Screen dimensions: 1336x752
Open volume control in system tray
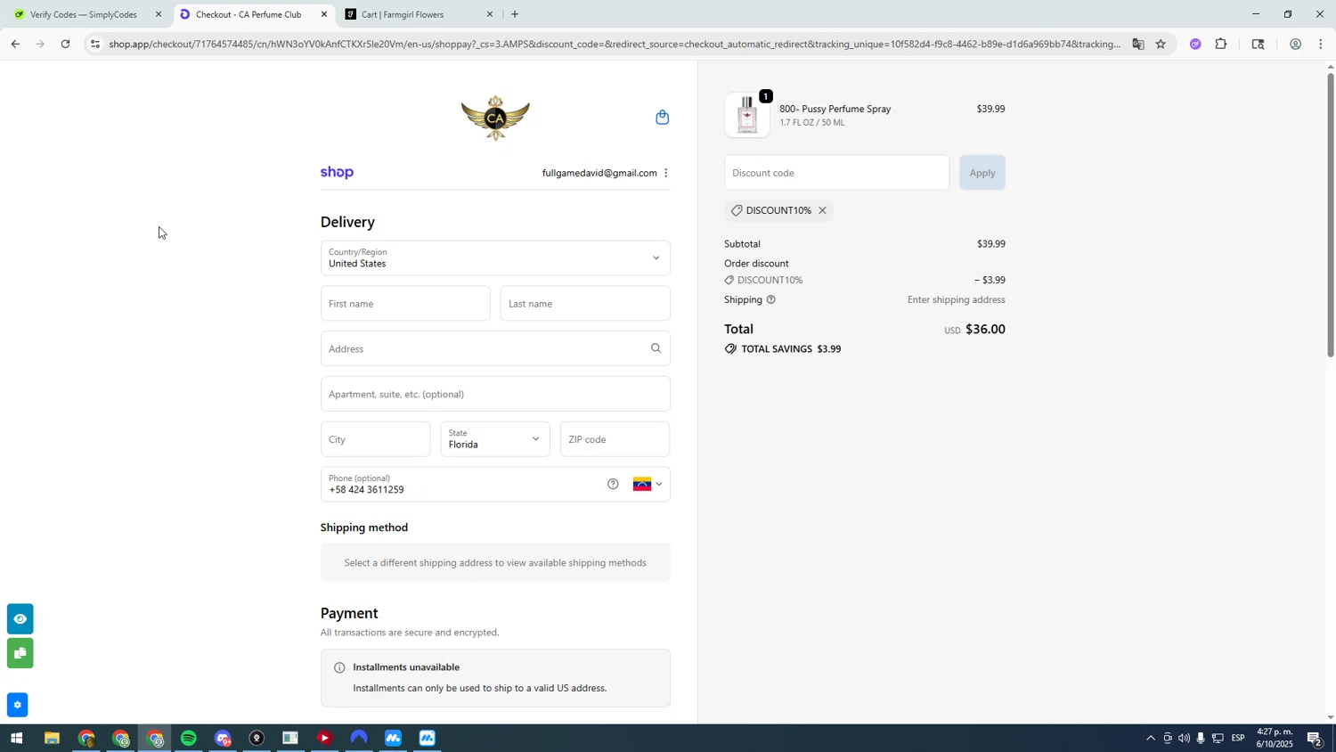click(x=1184, y=738)
